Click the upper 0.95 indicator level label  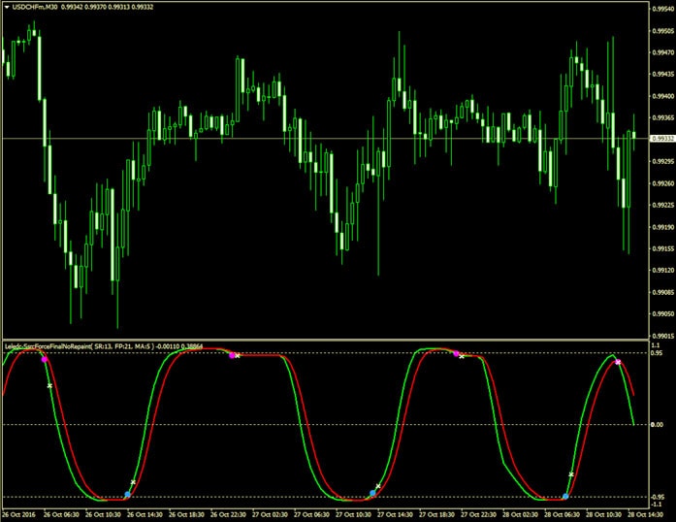657,354
